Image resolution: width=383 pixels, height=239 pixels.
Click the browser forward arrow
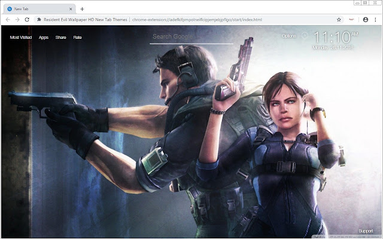coord(17,20)
